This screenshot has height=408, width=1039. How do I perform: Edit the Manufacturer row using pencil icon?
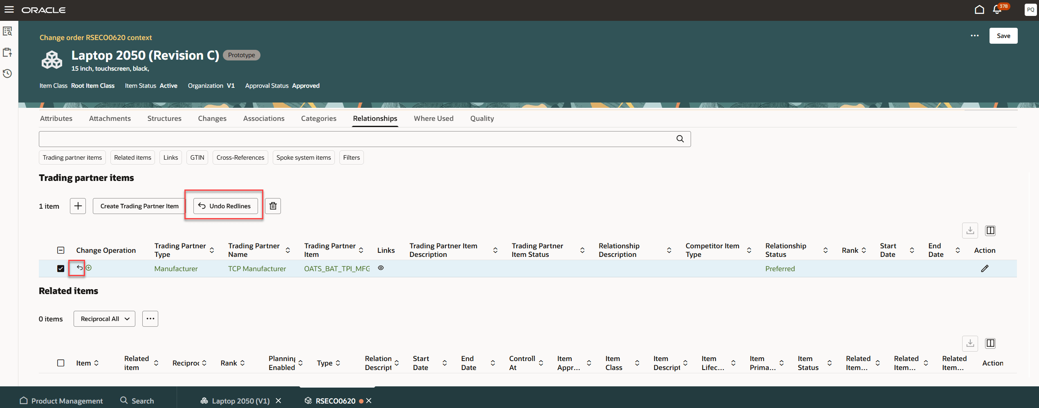pyautogui.click(x=985, y=268)
